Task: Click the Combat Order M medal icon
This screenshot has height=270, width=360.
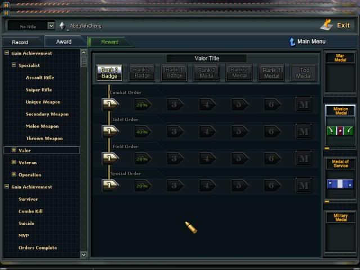Action: pos(304,105)
